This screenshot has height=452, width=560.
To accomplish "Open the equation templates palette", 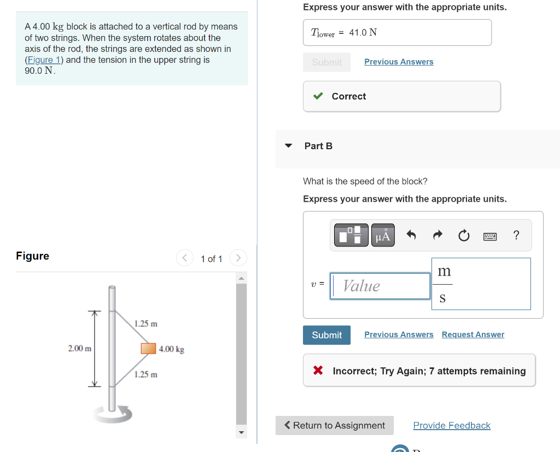I will click(x=351, y=235).
